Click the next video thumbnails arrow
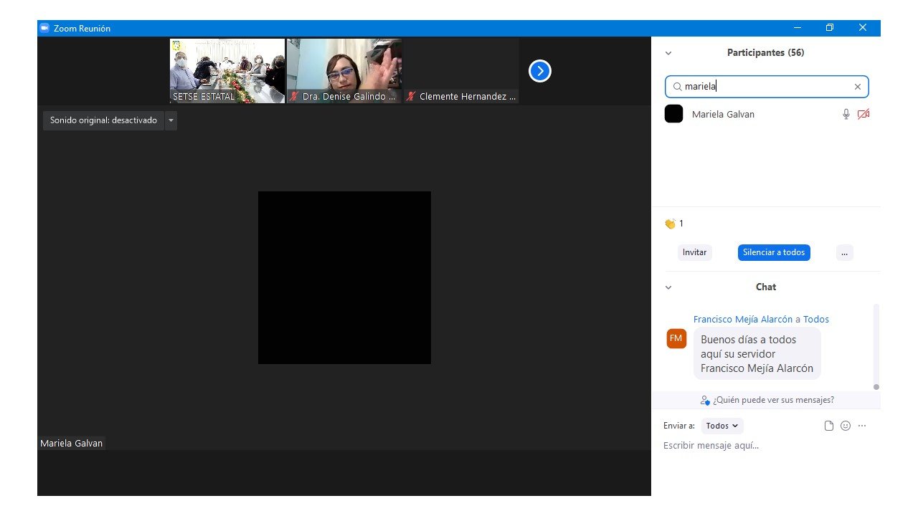This screenshot has width=918, height=516. point(539,71)
